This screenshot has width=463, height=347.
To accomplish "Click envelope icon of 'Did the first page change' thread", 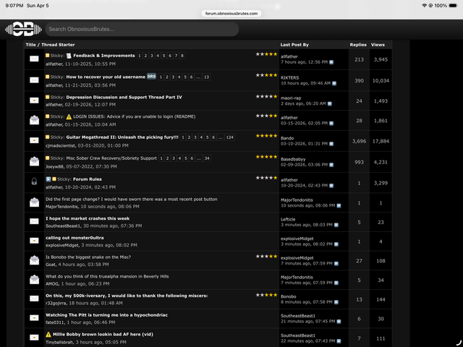I will pyautogui.click(x=34, y=202).
